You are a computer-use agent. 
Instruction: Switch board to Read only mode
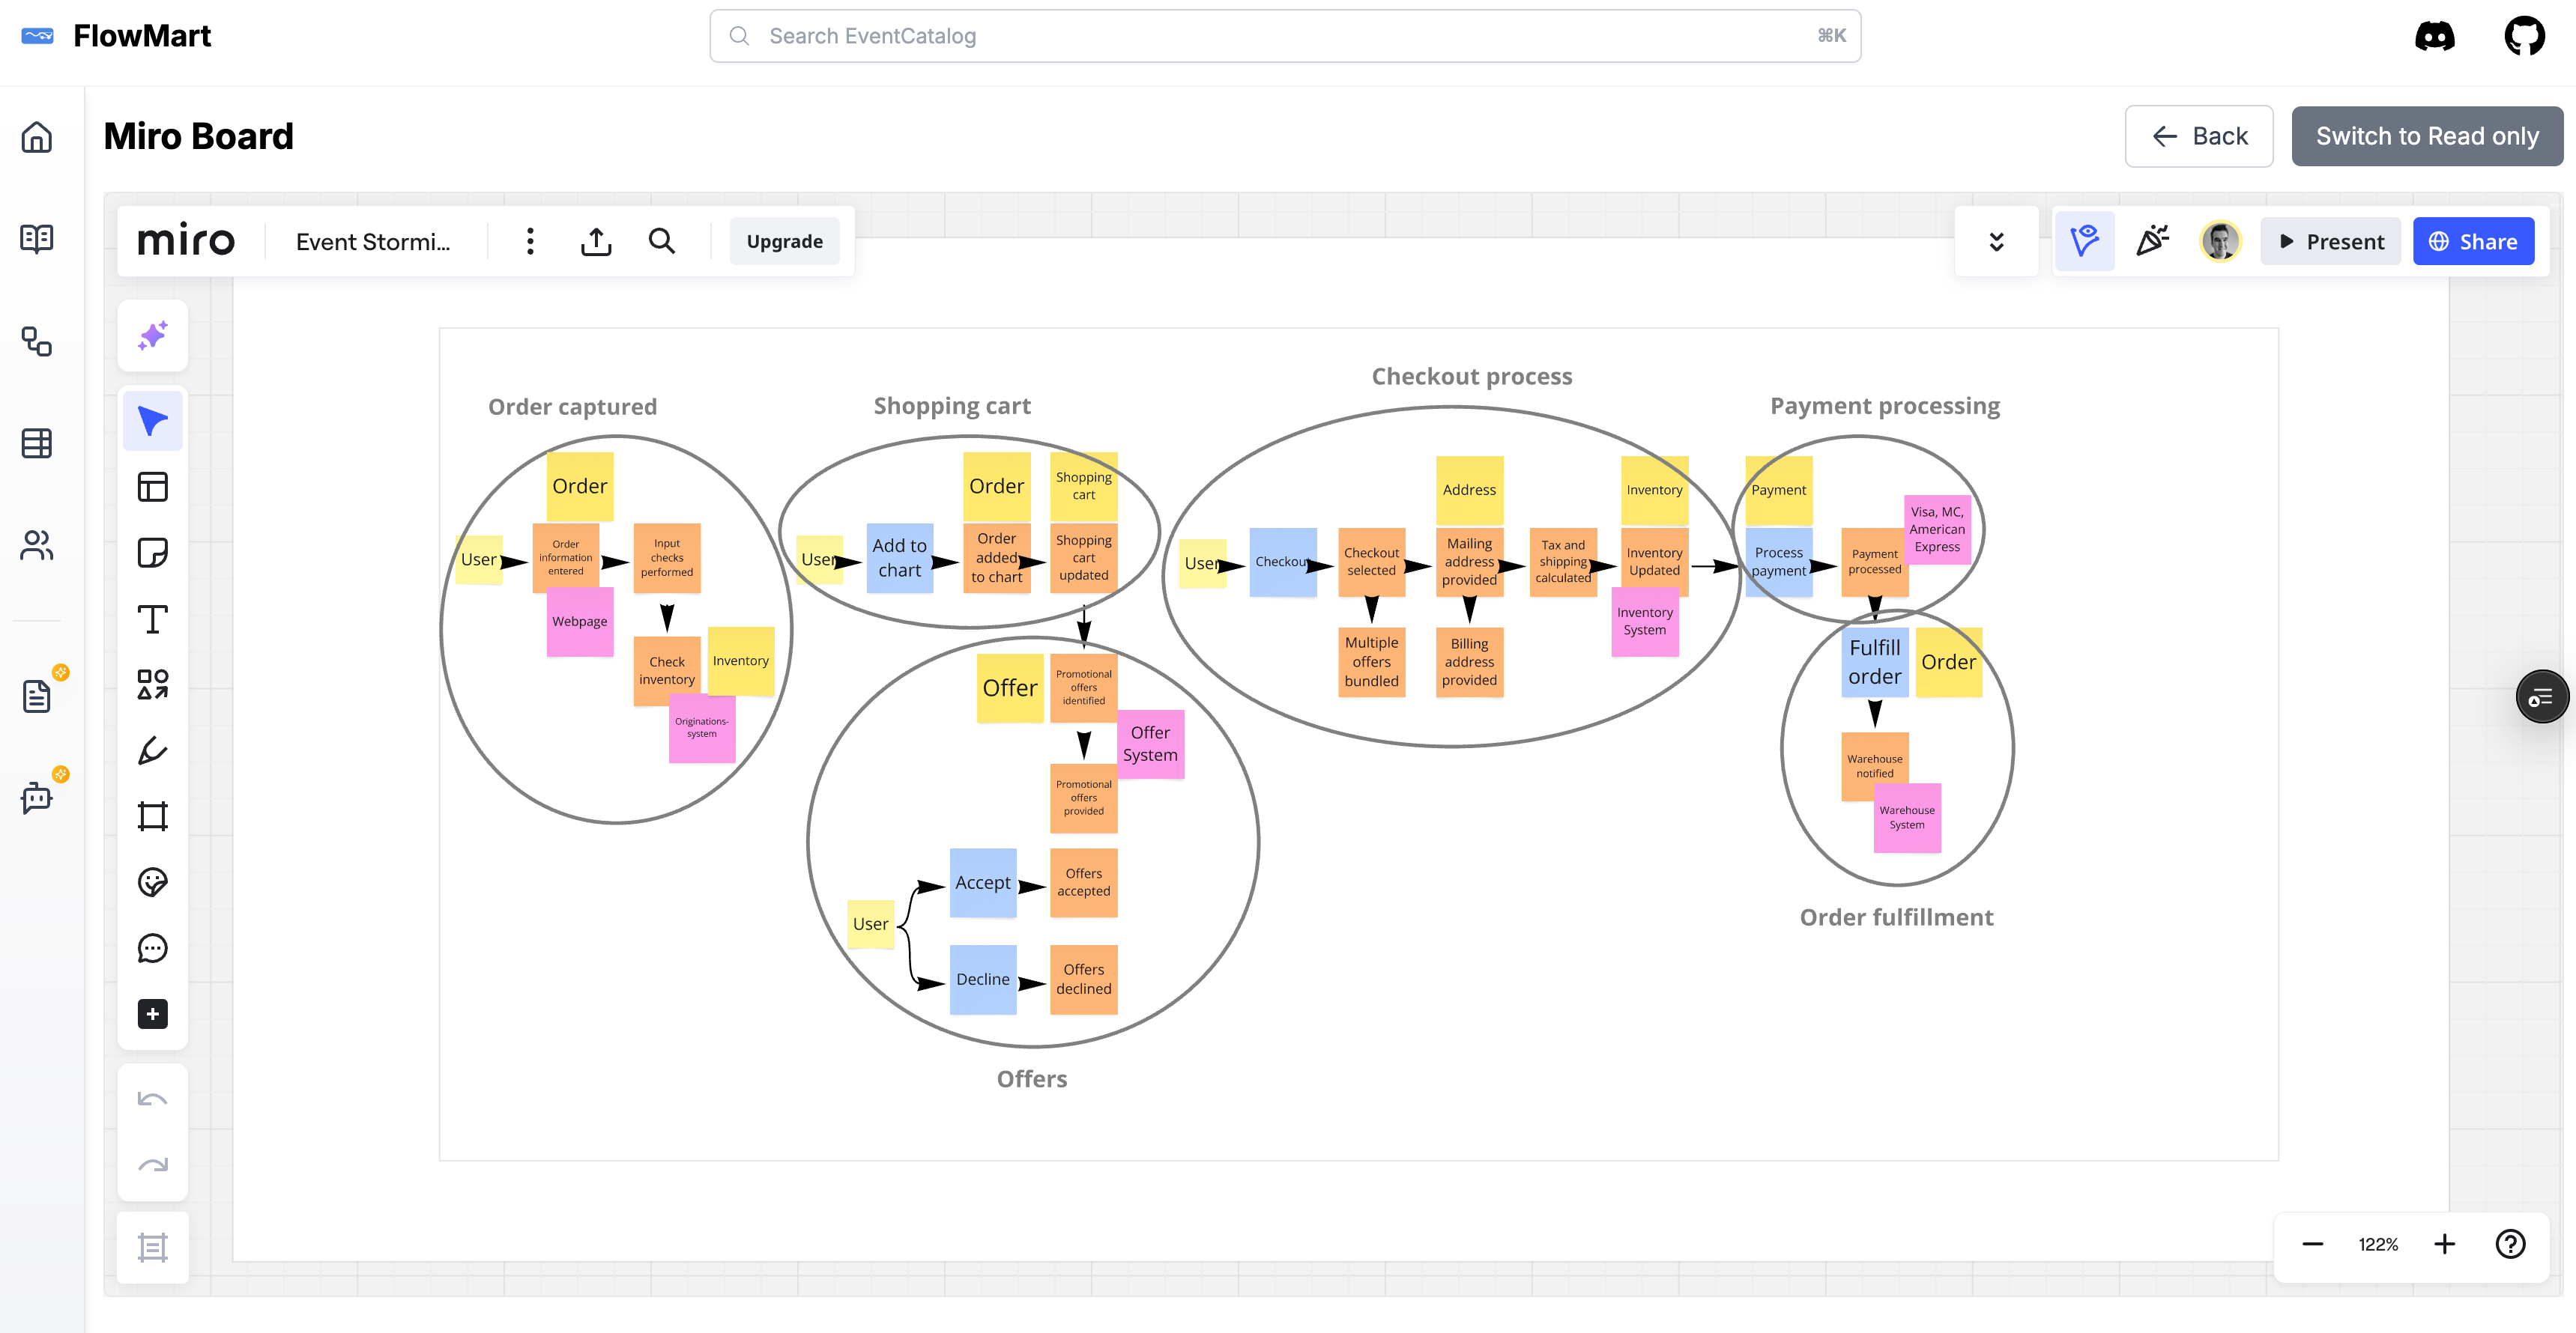tap(2427, 136)
